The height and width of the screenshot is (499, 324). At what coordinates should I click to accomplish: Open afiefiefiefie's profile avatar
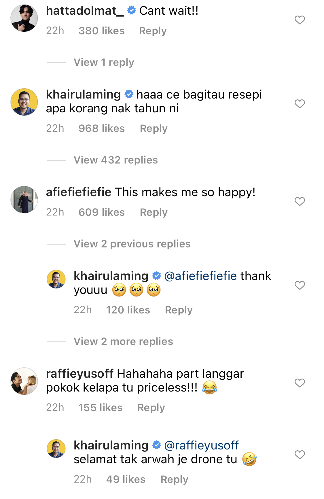tap(24, 200)
